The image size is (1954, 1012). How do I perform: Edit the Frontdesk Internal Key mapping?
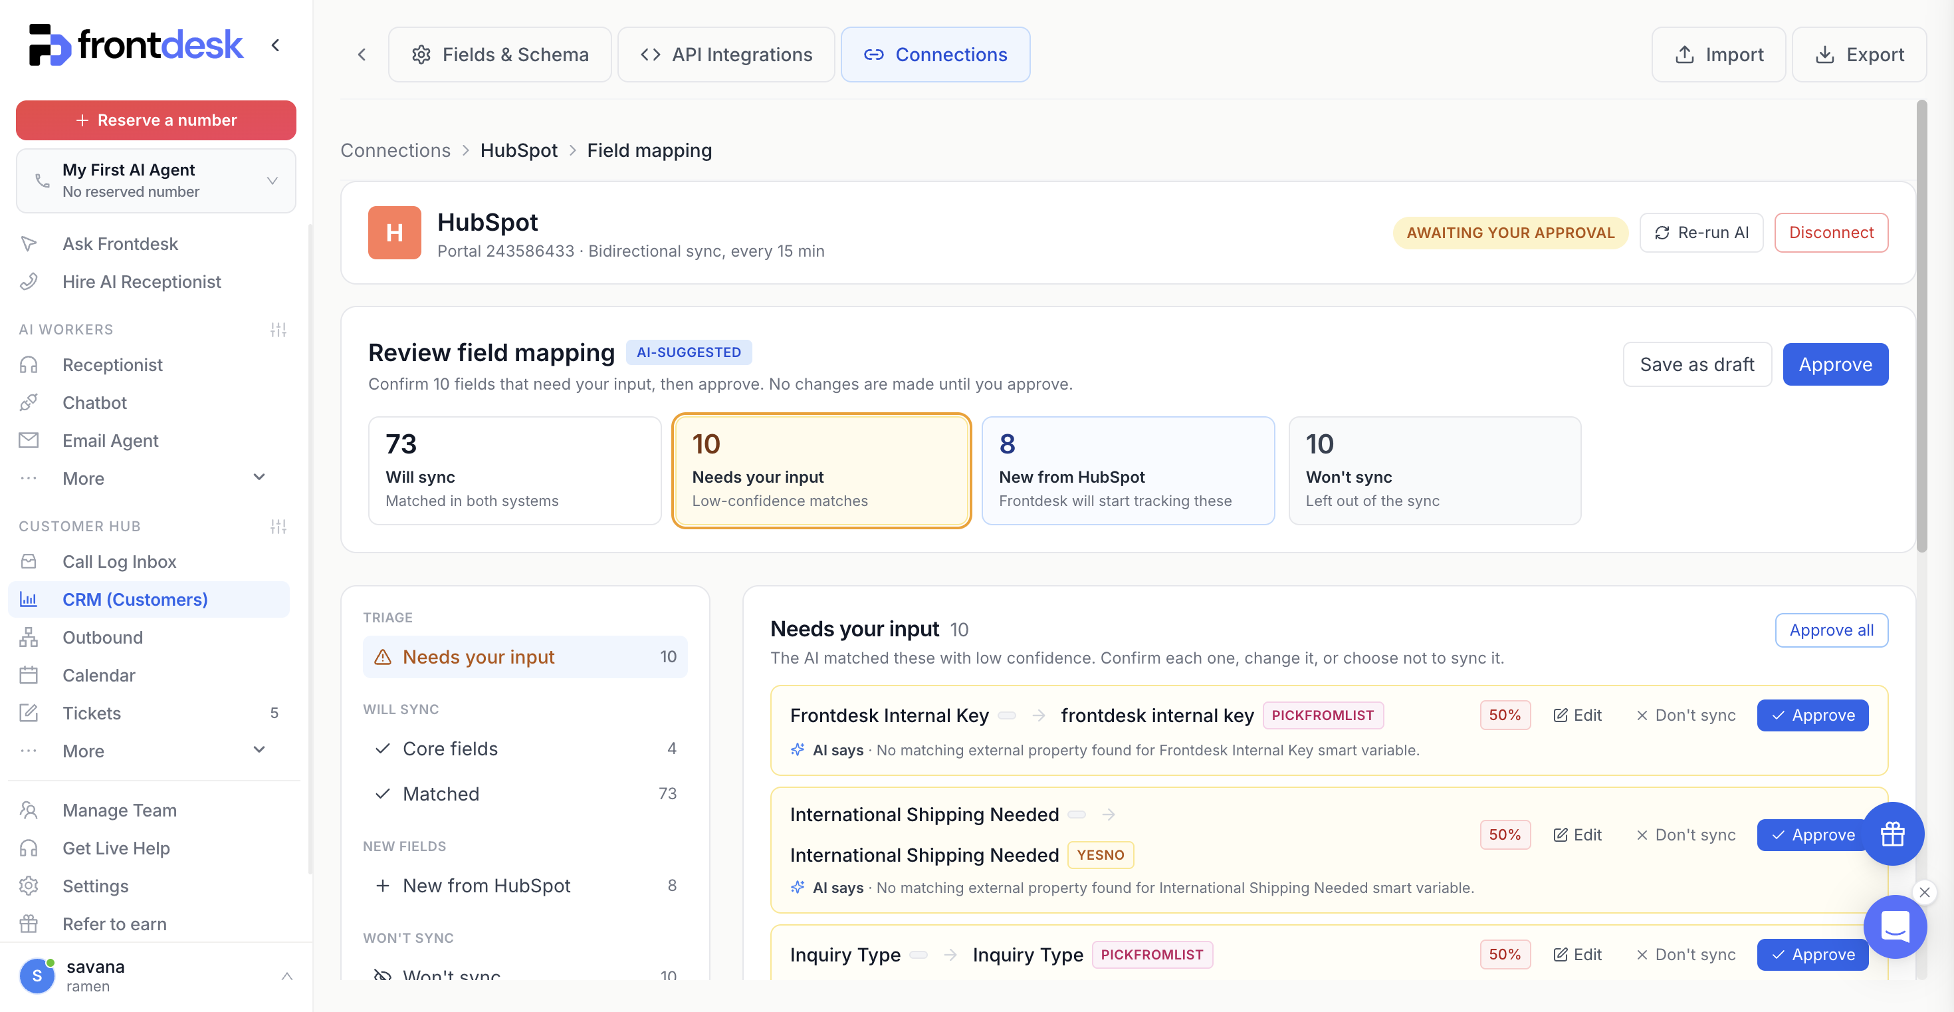[x=1577, y=715]
